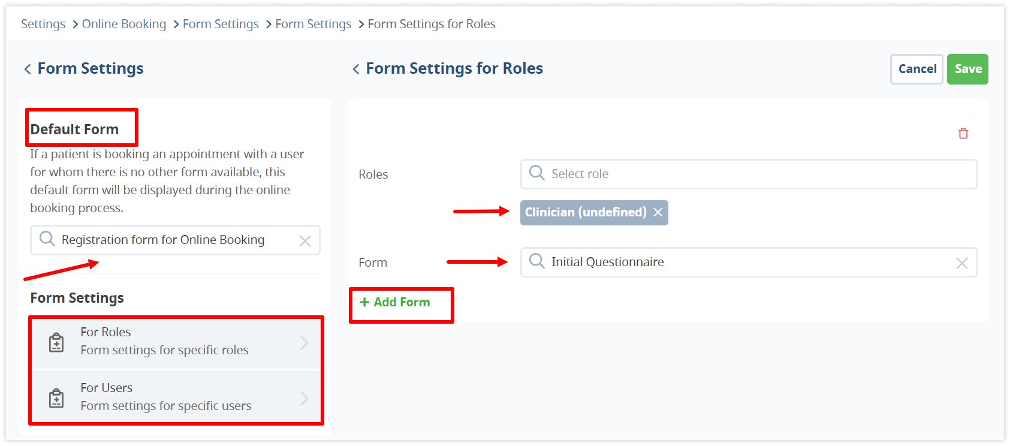Click the magnifier icon beside Registration form search
The height and width of the screenshot is (446, 1010).
pos(47,239)
